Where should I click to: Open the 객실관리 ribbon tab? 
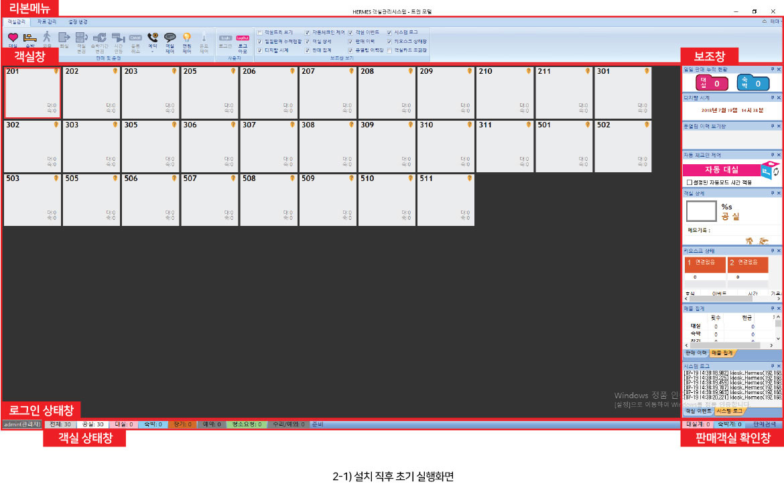(x=17, y=22)
